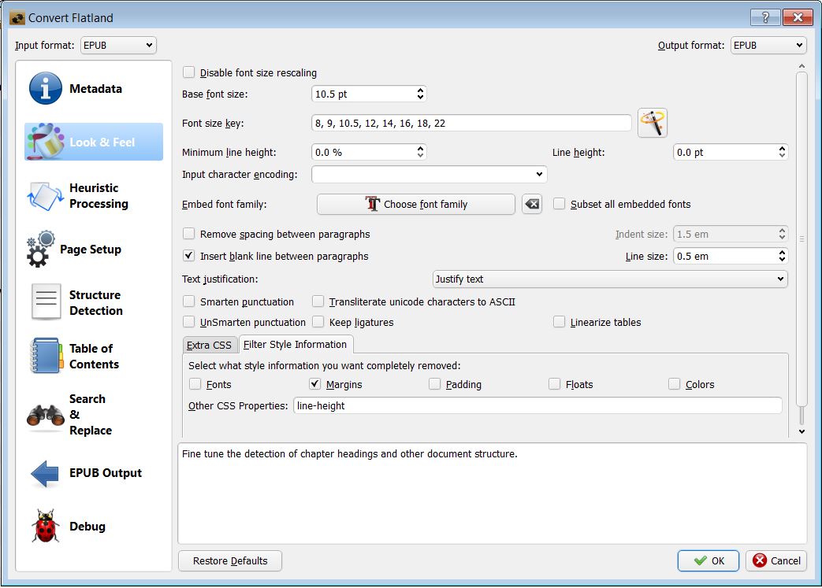Click the calibre icon in the title bar

[17, 18]
